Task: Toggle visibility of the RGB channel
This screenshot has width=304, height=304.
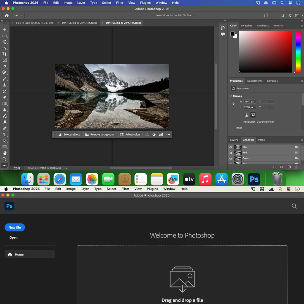Action: click(231, 147)
